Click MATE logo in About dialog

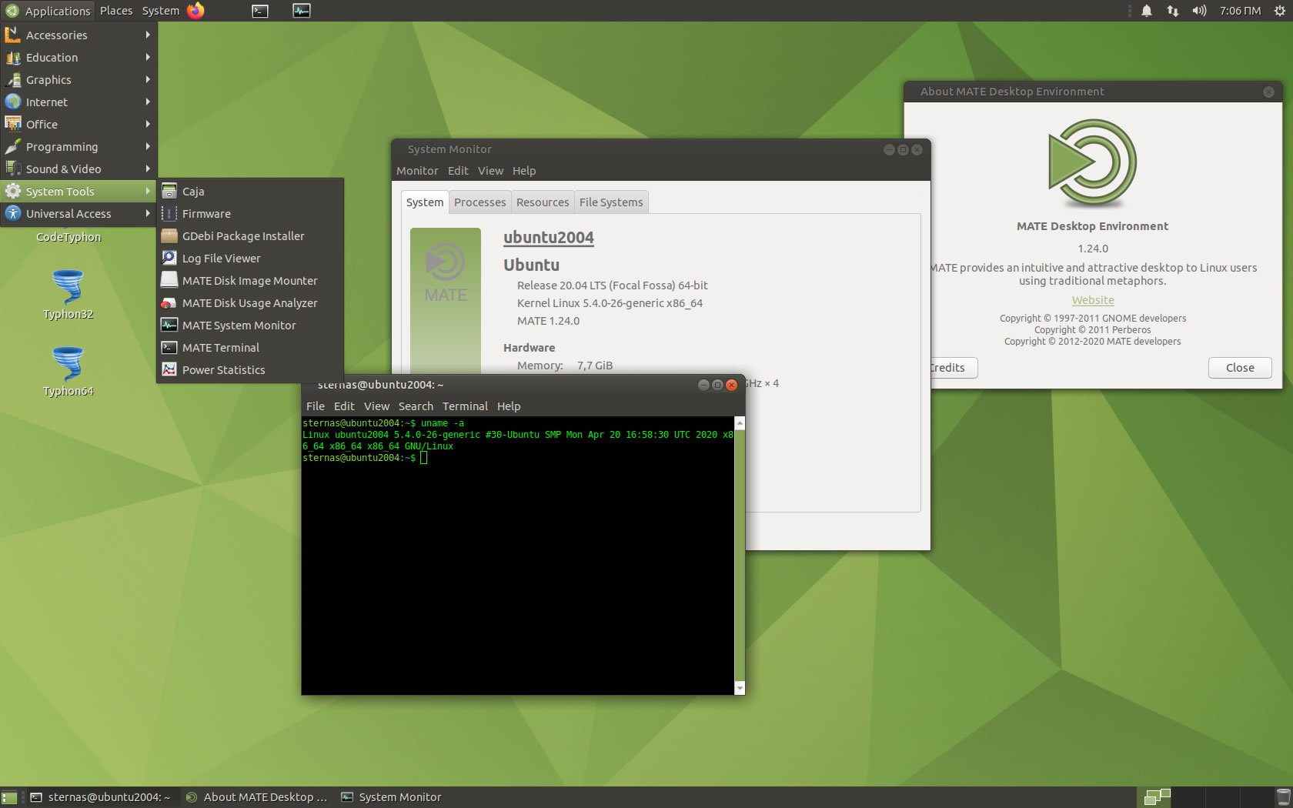tap(1092, 163)
